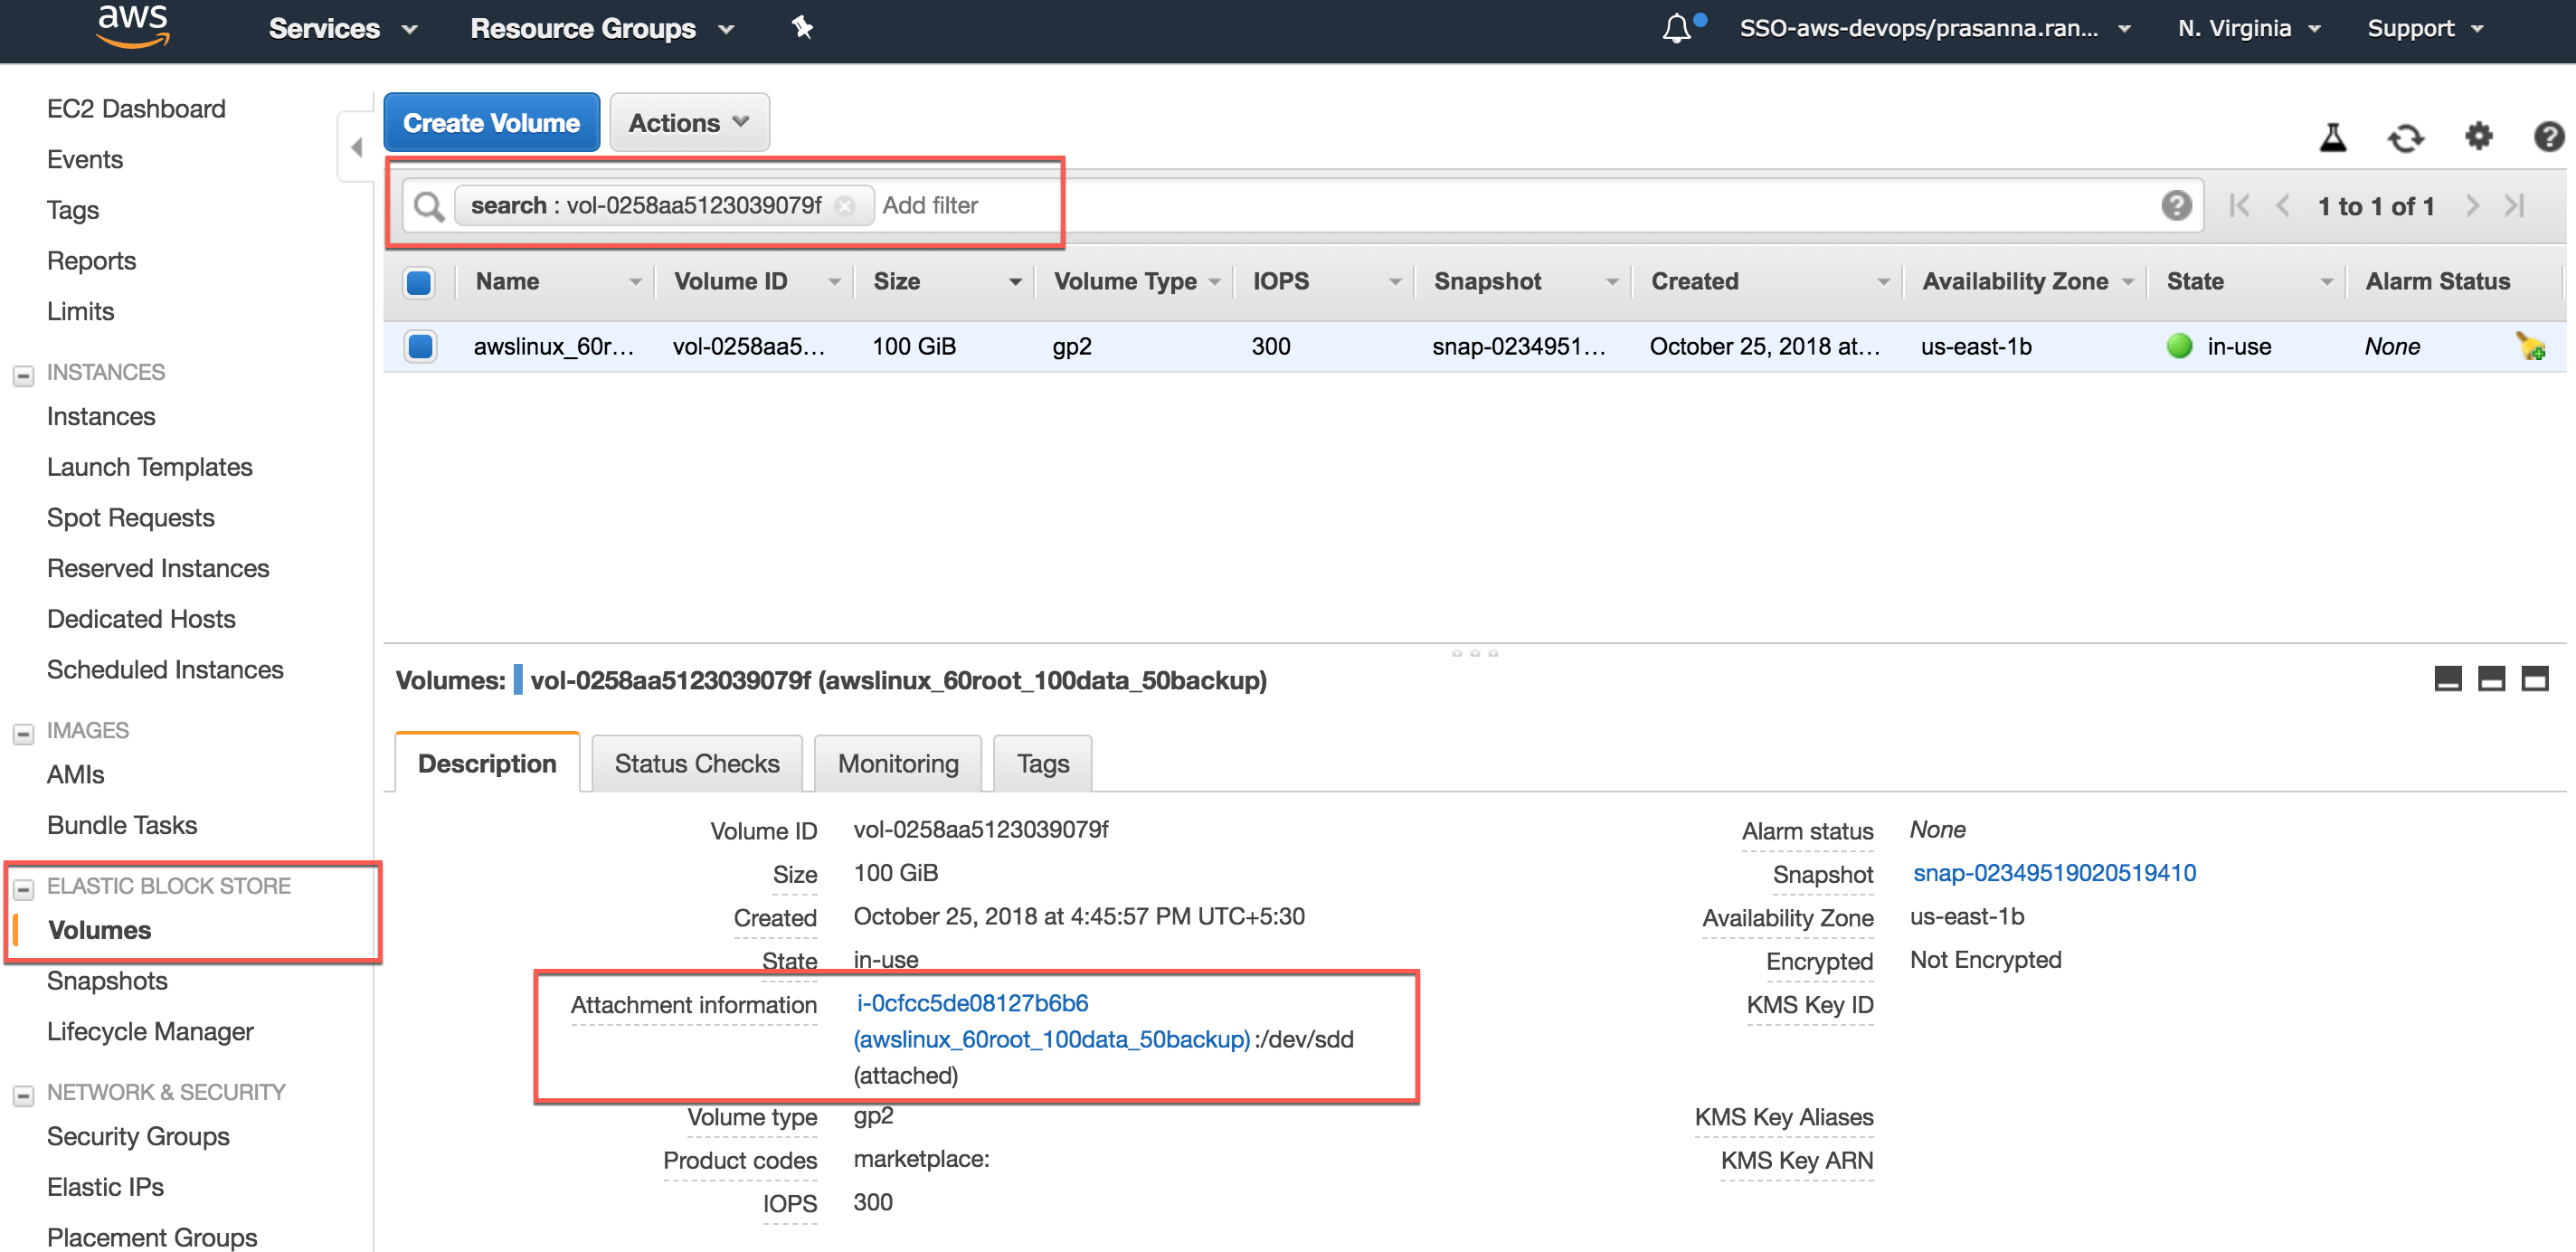Collapse the INSTANCES sidebar section
The width and height of the screenshot is (2576, 1252).
tap(23, 376)
